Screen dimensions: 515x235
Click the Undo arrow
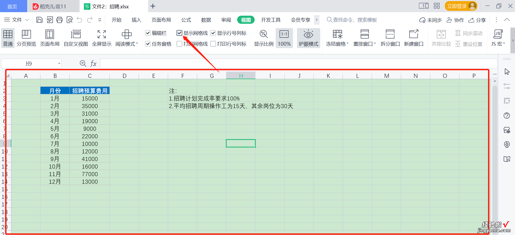click(79, 20)
